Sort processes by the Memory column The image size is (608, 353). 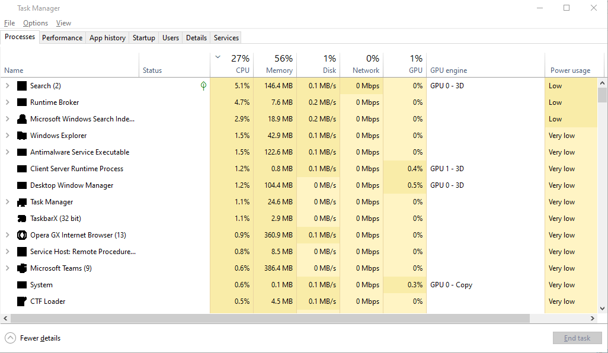[275, 64]
